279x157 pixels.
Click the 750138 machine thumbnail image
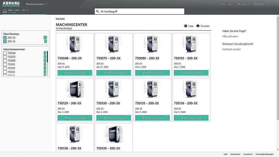[75, 134]
